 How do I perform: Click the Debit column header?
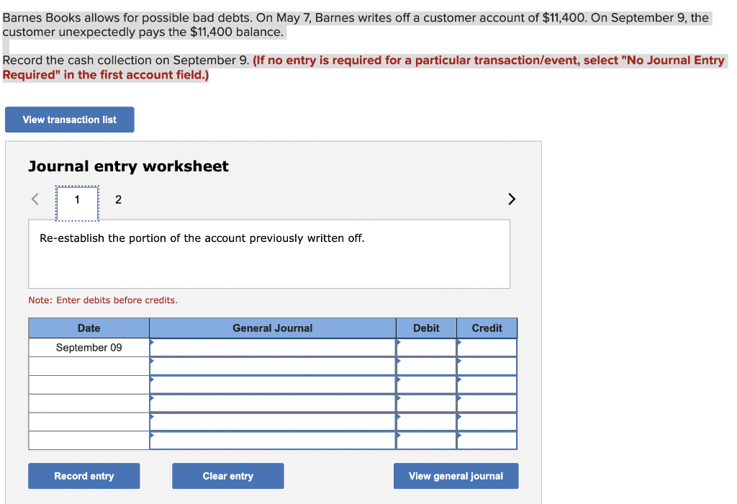[x=426, y=328]
